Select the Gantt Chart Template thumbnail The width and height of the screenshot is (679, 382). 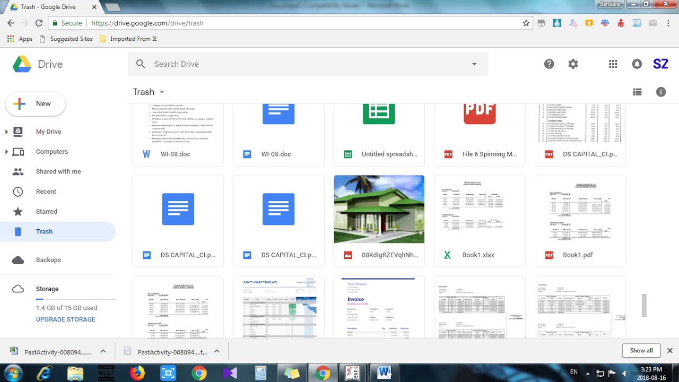[278, 307]
